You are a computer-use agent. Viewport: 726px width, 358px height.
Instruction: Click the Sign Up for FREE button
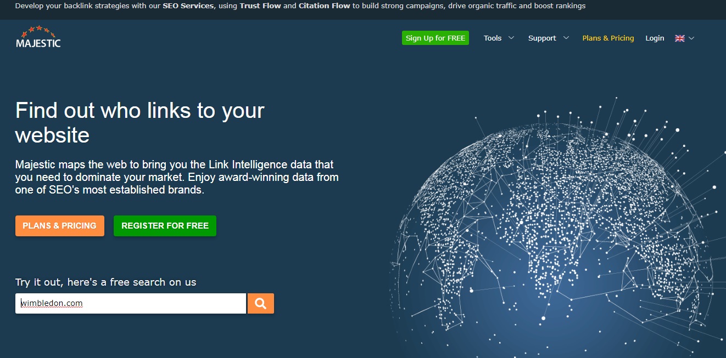[x=435, y=38]
